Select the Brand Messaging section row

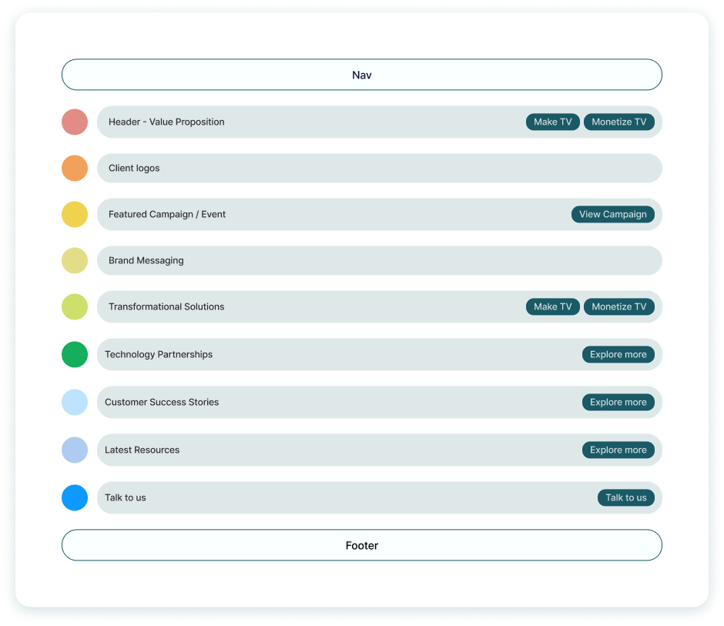[x=379, y=260]
